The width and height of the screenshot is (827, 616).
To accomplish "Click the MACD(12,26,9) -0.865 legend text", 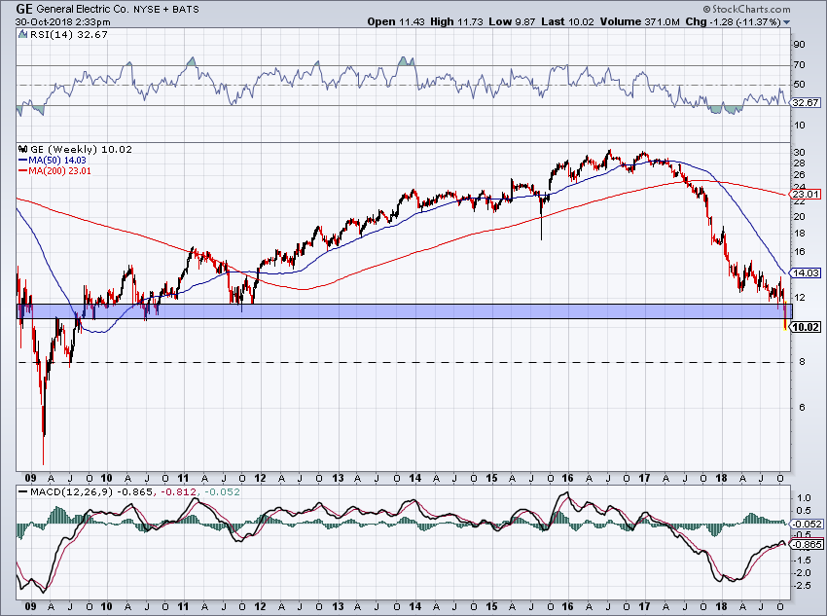I will [x=91, y=491].
